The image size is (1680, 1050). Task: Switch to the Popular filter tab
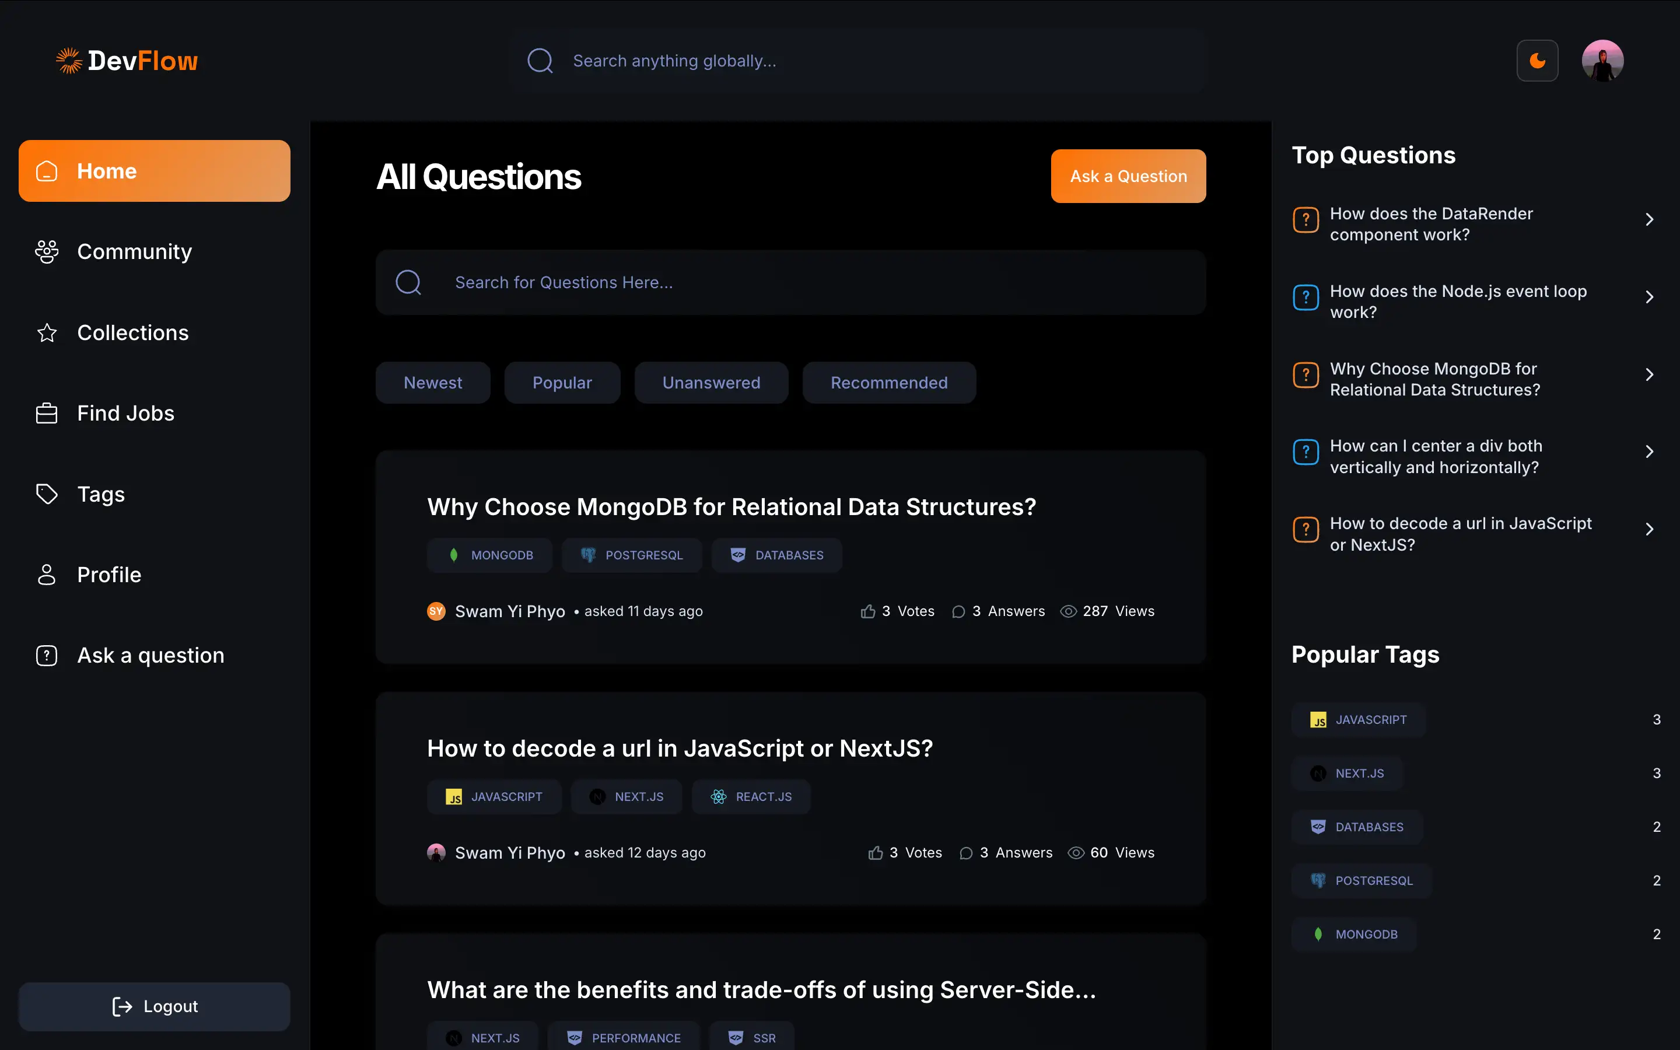click(562, 382)
